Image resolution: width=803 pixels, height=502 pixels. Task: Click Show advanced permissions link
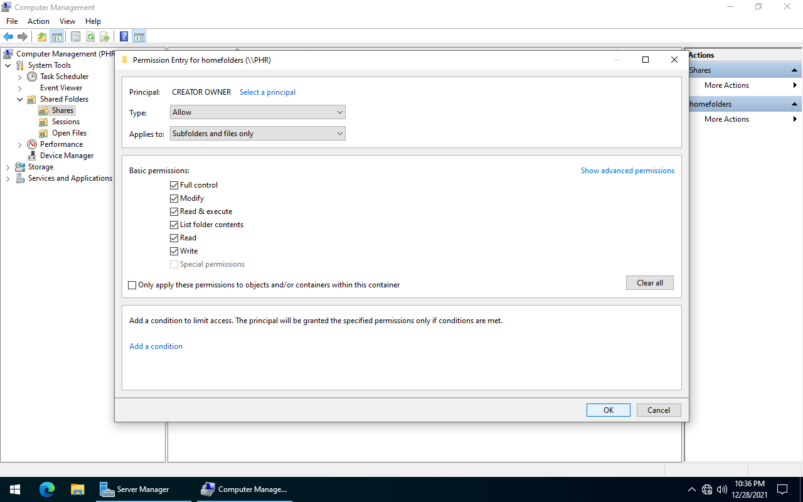tap(627, 171)
